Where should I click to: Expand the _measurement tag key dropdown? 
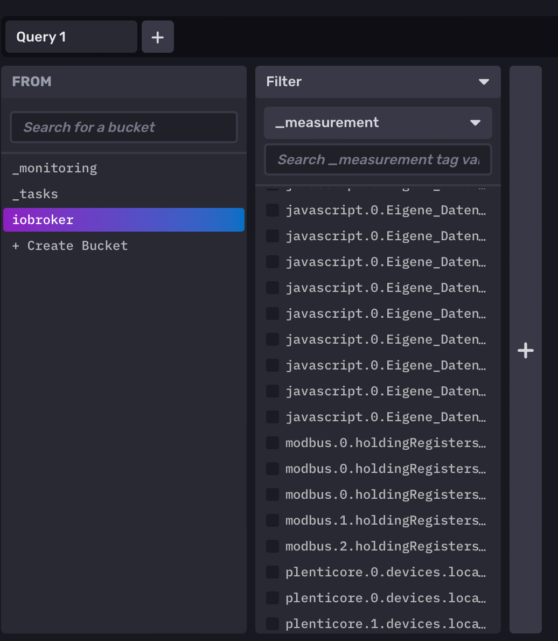click(475, 123)
